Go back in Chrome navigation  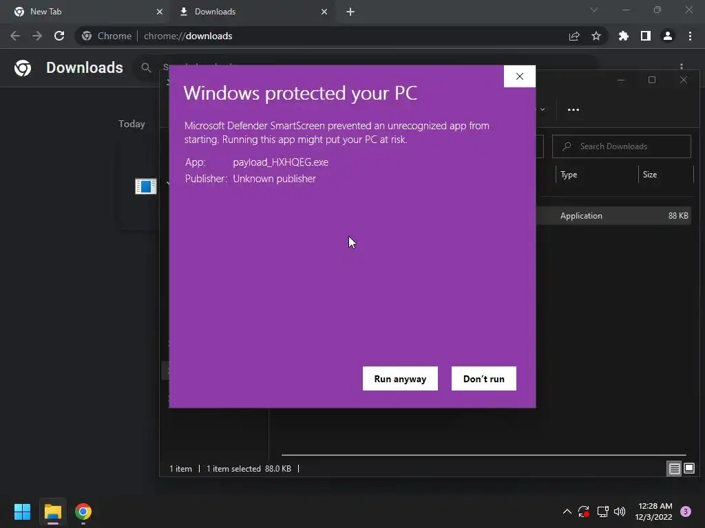pos(15,36)
